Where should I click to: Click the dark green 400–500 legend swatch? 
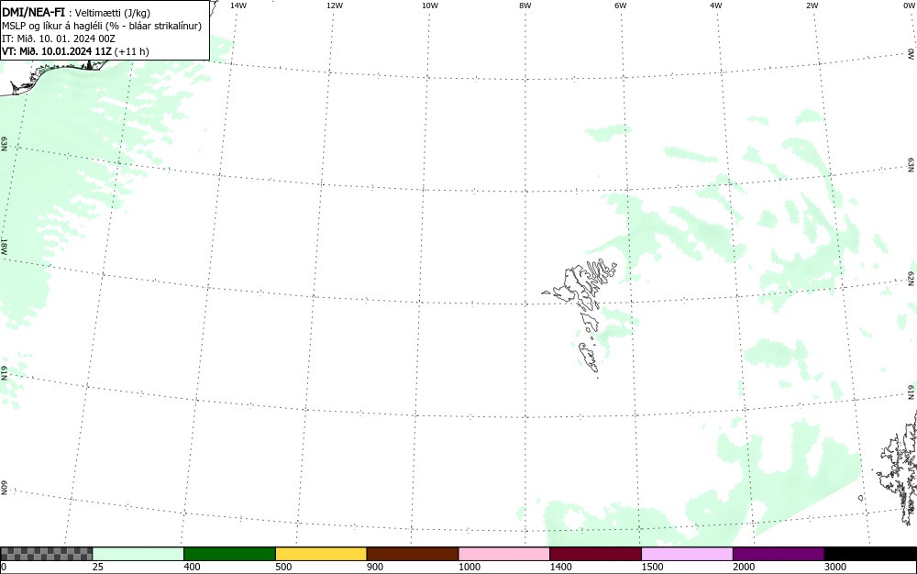pyautogui.click(x=229, y=554)
